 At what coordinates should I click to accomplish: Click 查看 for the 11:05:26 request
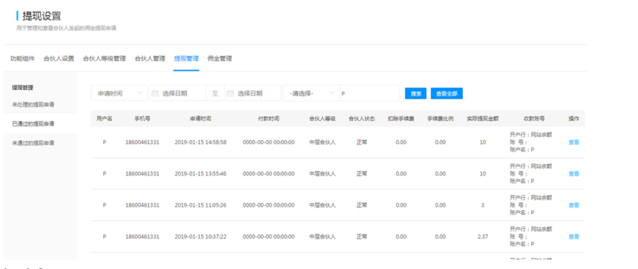pyautogui.click(x=573, y=205)
